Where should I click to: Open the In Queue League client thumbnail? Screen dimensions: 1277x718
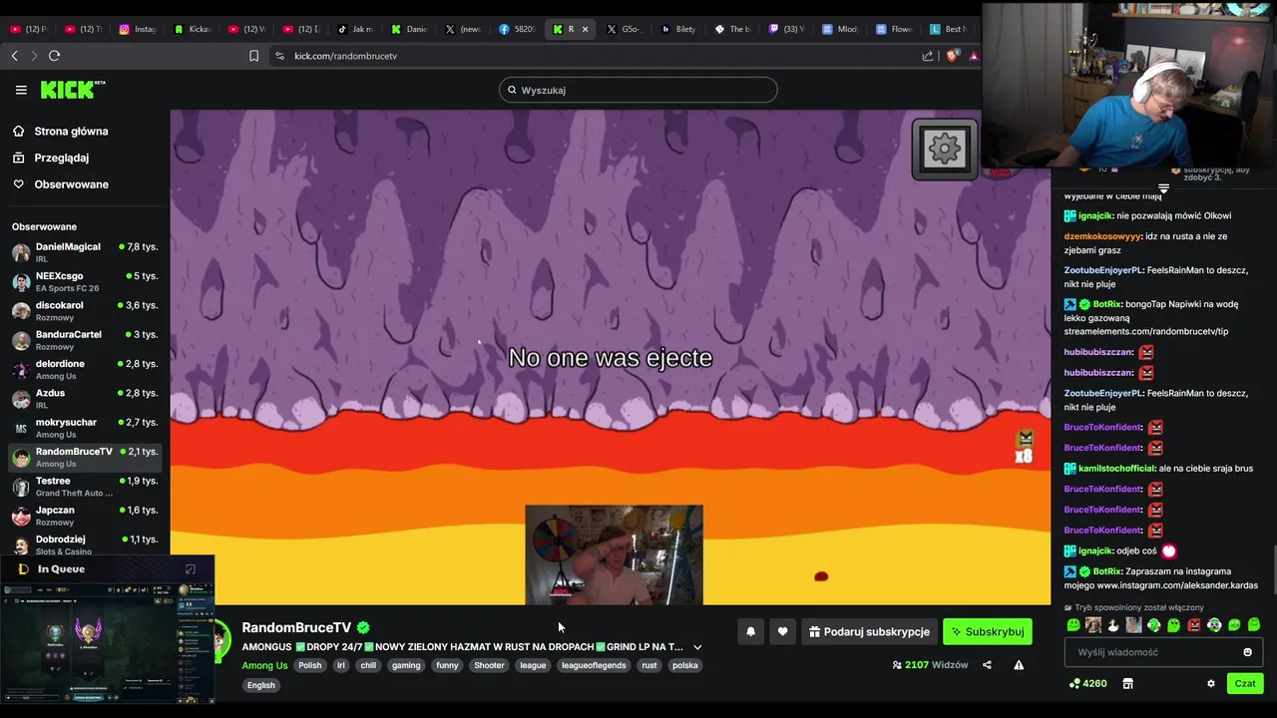[107, 641]
